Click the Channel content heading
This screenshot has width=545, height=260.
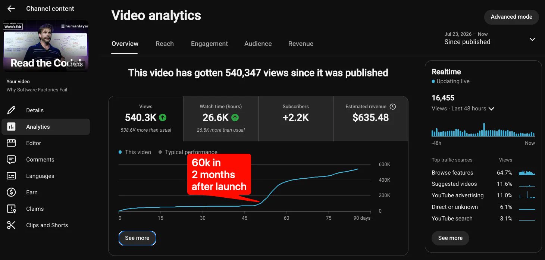click(50, 9)
